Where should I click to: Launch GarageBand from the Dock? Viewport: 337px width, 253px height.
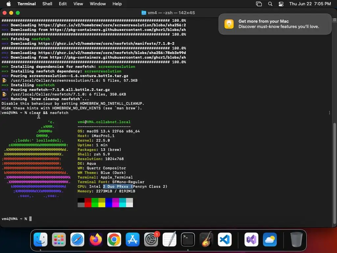coord(206,239)
